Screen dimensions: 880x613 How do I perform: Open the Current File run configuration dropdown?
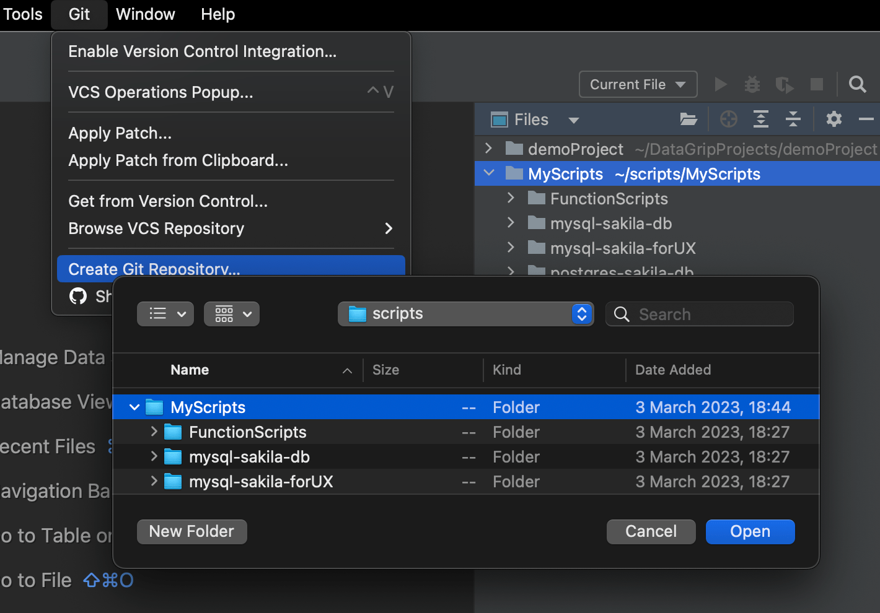638,84
